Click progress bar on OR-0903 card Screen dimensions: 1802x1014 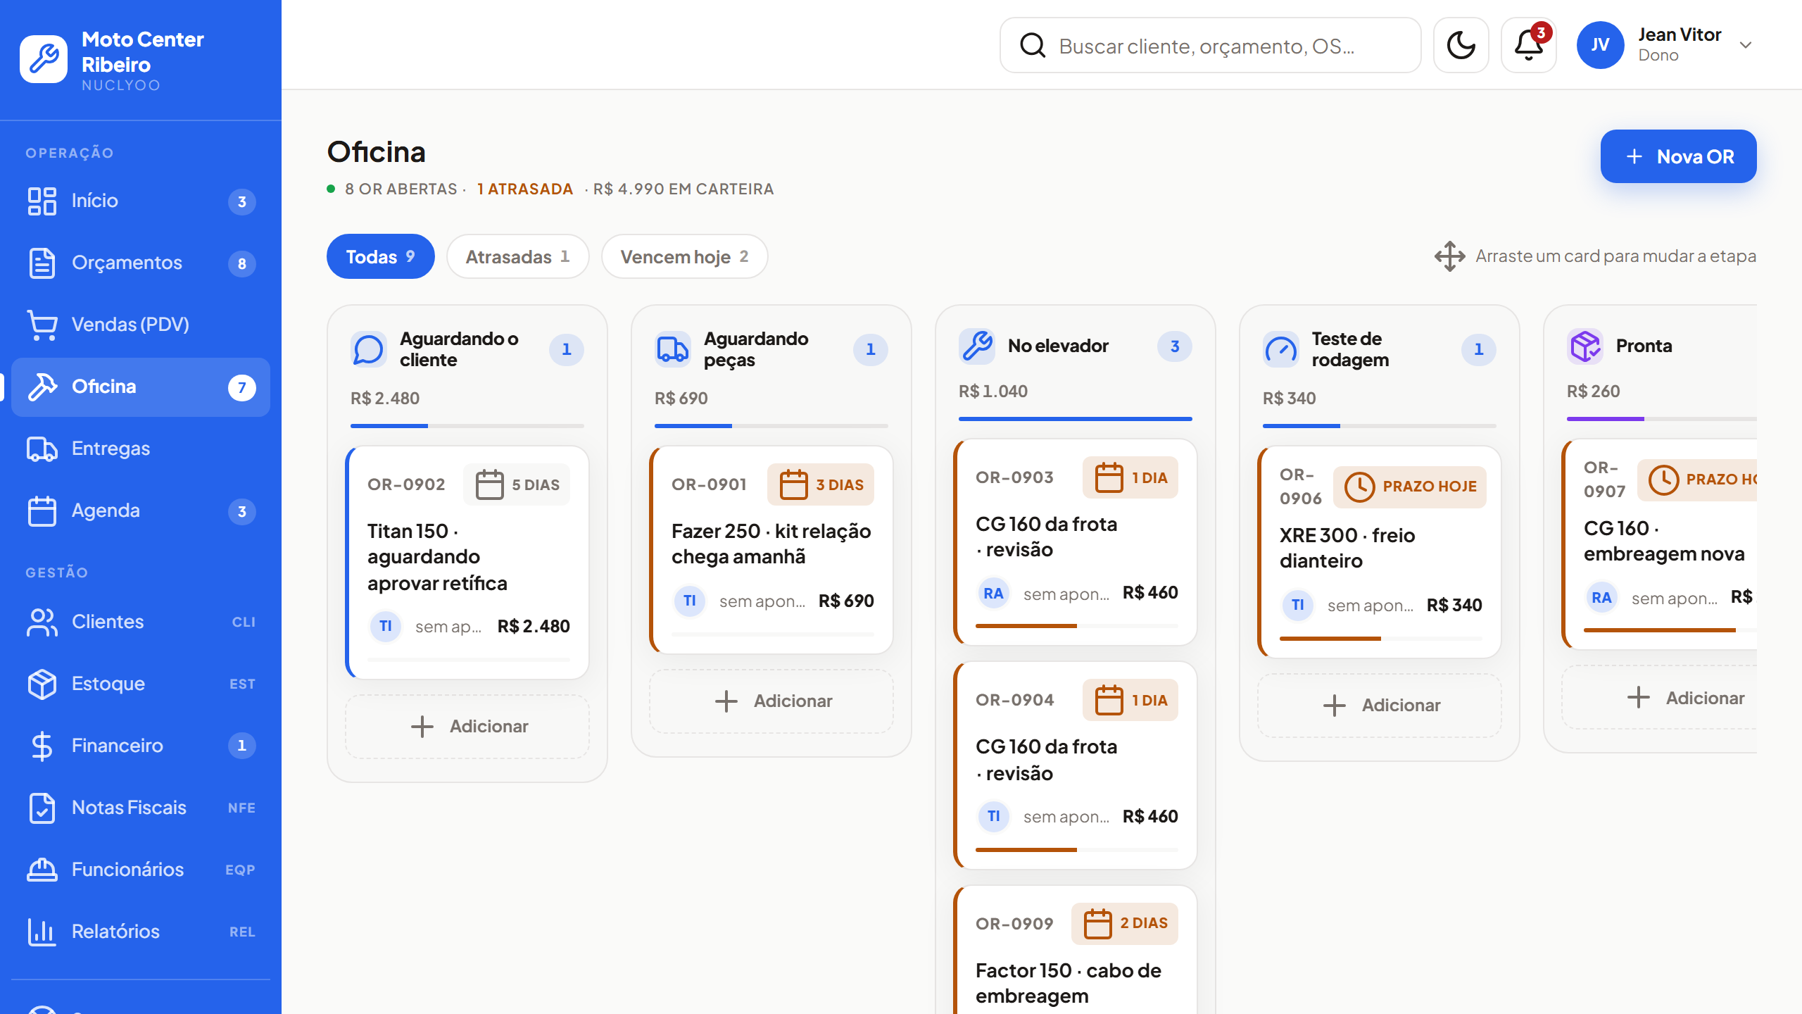click(1076, 625)
